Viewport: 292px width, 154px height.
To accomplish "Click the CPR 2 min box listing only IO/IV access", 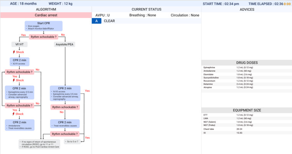I will [20, 62].
